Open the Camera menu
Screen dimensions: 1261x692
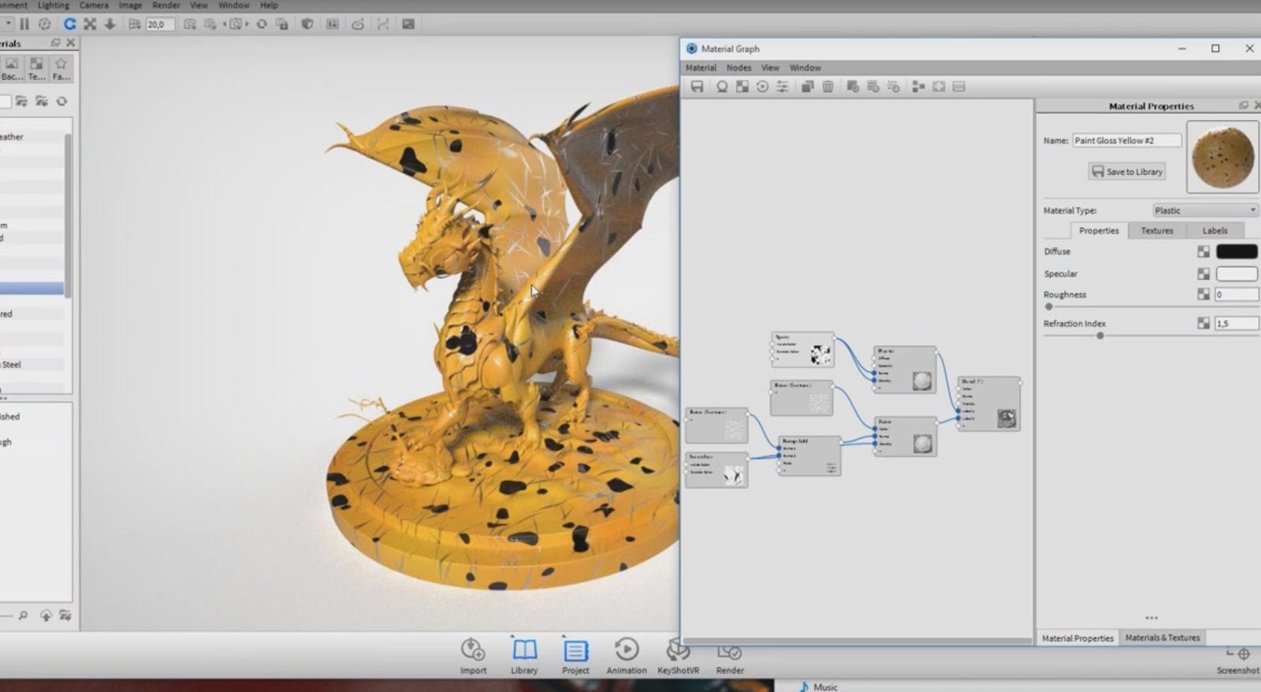(x=94, y=5)
